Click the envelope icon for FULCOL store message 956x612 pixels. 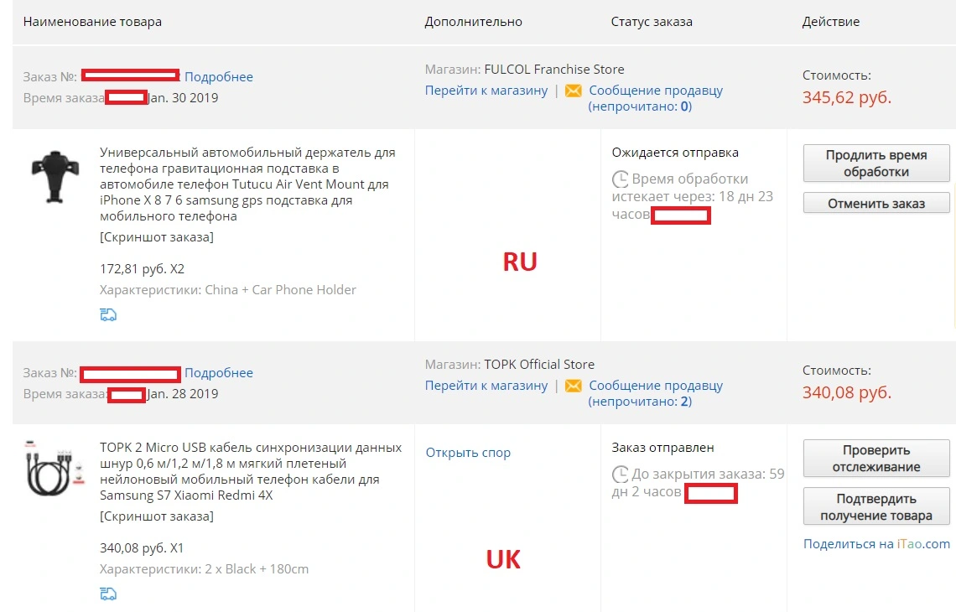573,91
